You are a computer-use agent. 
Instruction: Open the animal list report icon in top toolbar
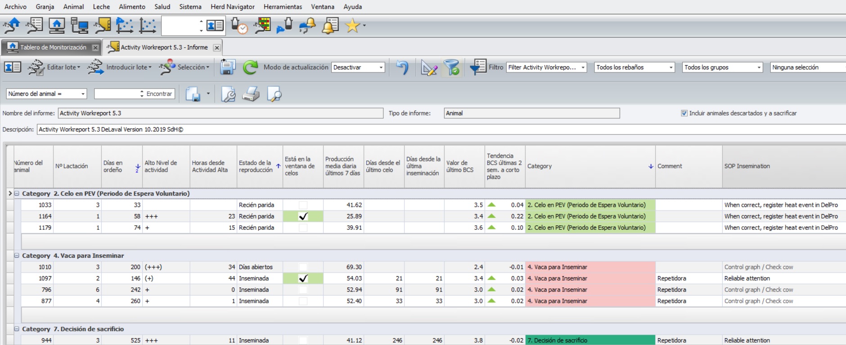coord(34,25)
